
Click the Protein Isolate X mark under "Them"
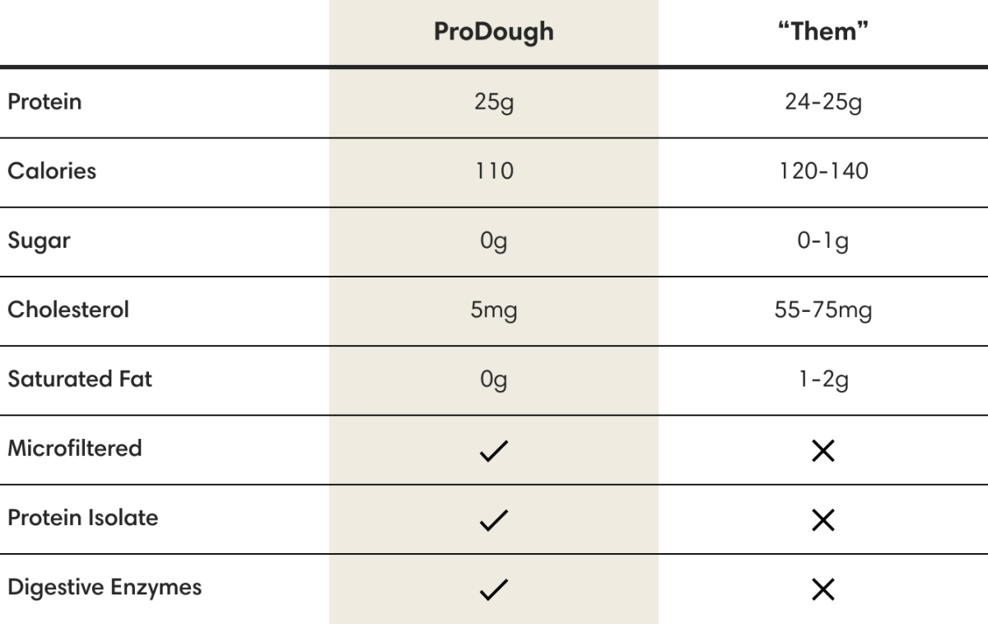823,519
